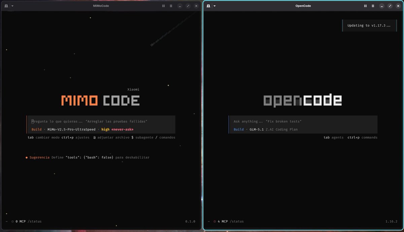404x232 pixels.
Task: Click the "$ subagente" hint
Action: 142,138
